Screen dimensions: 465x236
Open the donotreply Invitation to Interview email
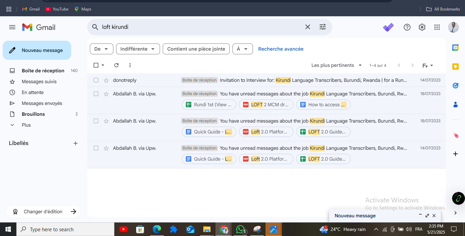pos(267,80)
